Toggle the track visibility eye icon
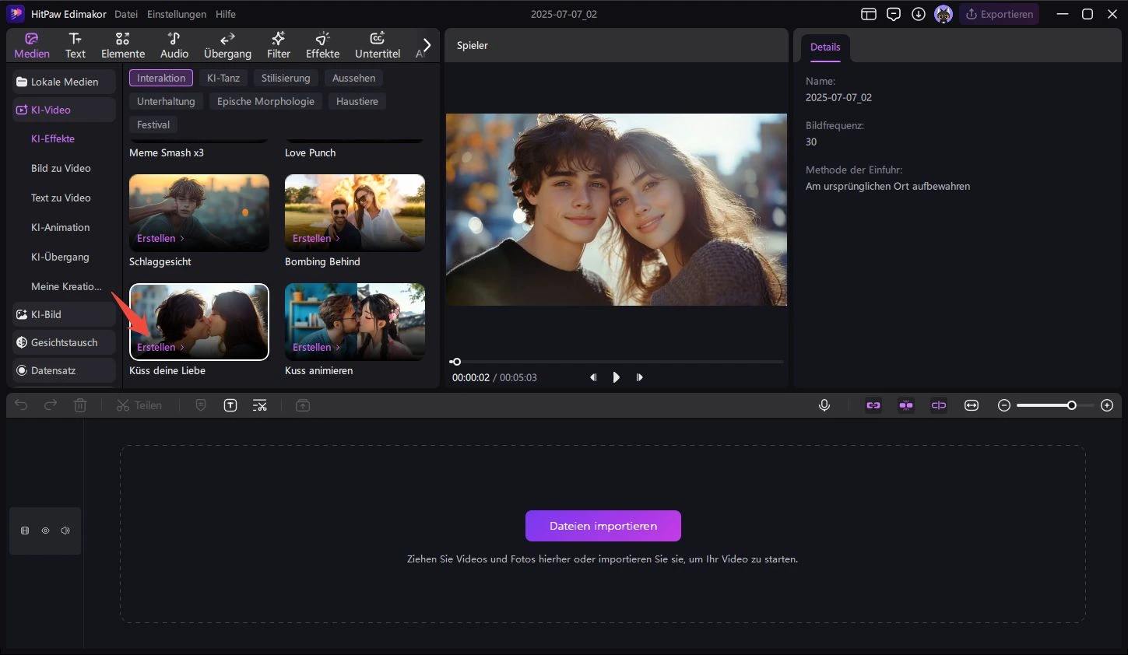This screenshot has width=1128, height=655. click(45, 531)
